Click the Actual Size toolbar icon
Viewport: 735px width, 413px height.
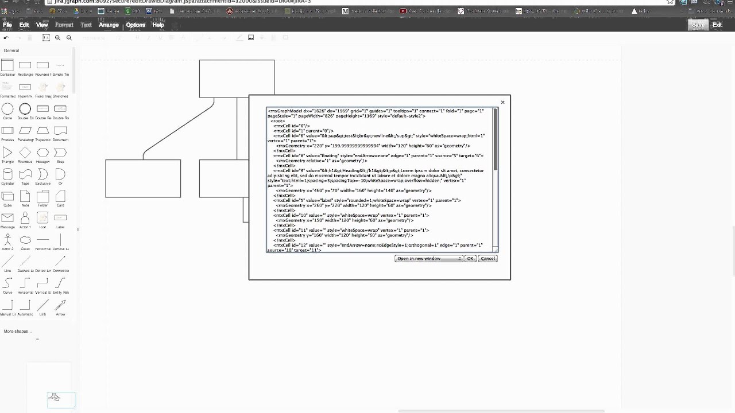[x=46, y=38]
